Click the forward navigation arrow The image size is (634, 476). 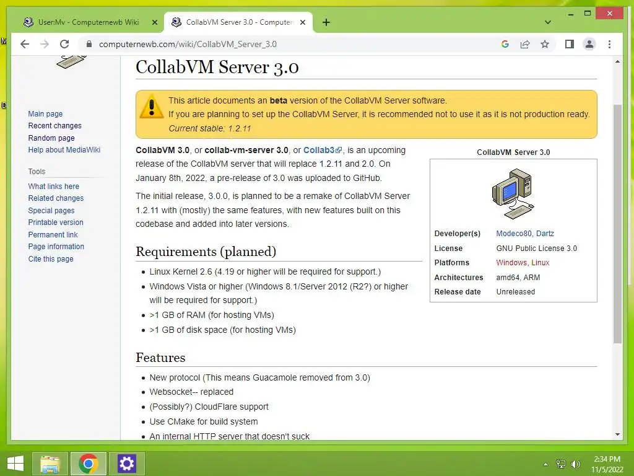pos(45,44)
